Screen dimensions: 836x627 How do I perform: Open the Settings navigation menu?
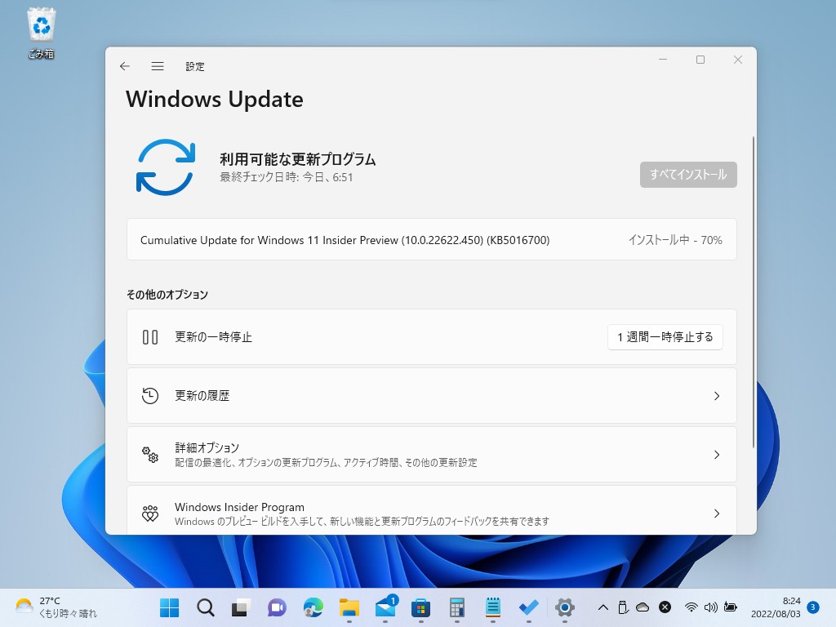coord(158,66)
